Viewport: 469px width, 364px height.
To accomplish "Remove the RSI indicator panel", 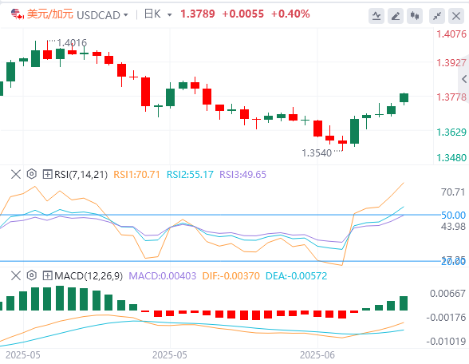I will pos(16,174).
